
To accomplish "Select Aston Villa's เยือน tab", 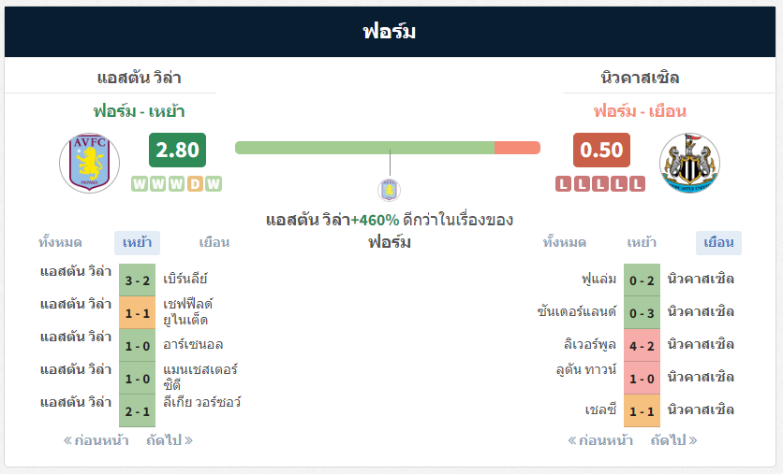I will coord(214,243).
